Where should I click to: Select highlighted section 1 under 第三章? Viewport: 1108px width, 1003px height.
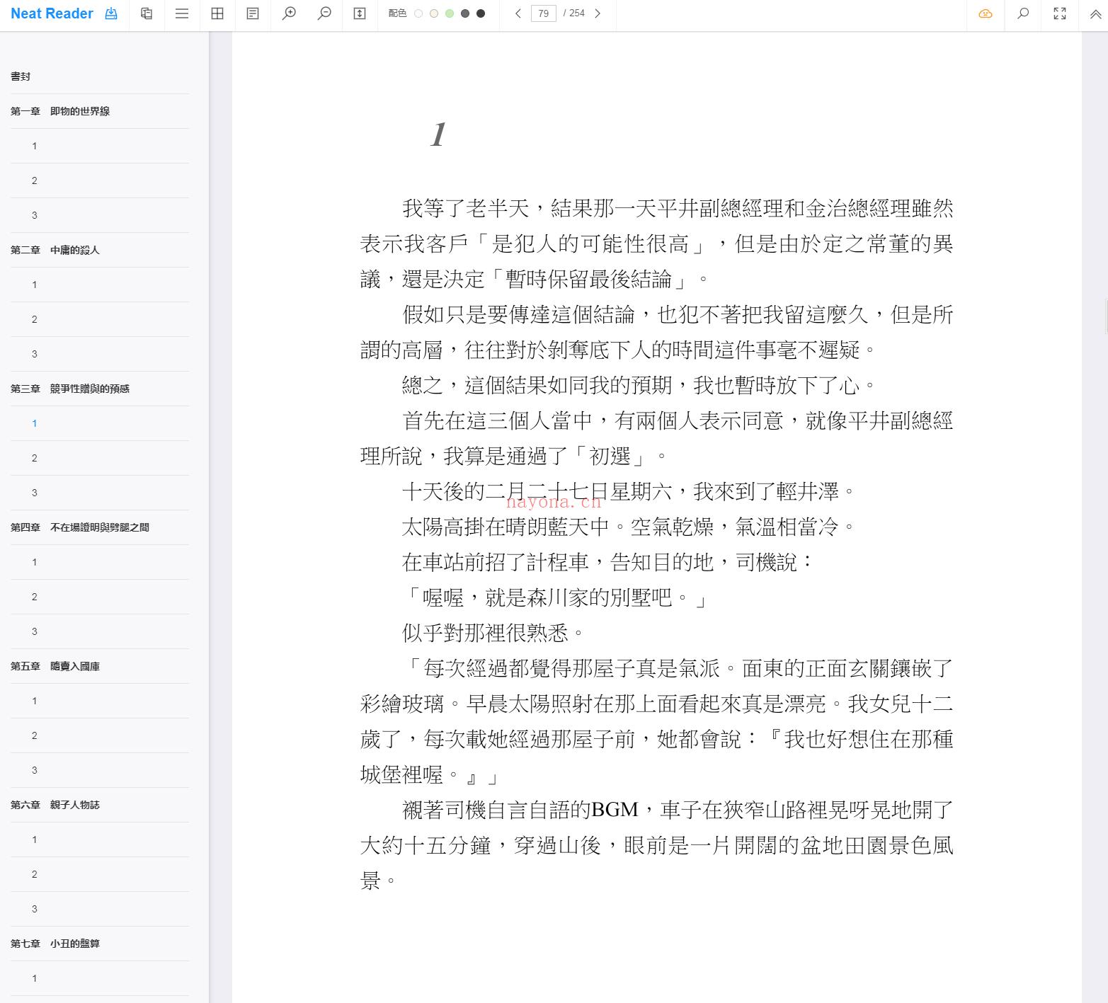pos(100,423)
